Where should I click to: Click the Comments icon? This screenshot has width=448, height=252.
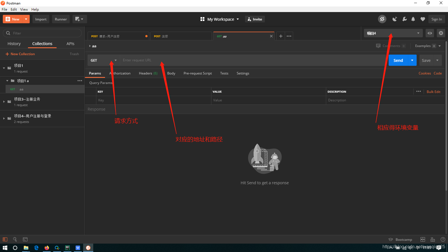pyautogui.click(x=378, y=46)
